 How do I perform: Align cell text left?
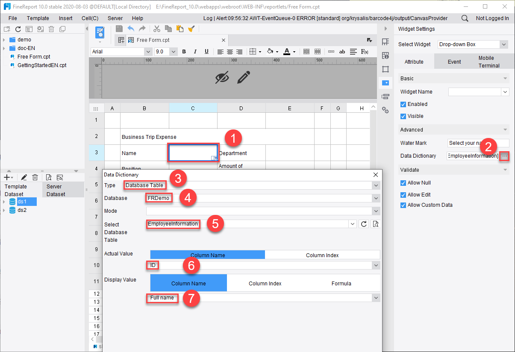click(220, 52)
